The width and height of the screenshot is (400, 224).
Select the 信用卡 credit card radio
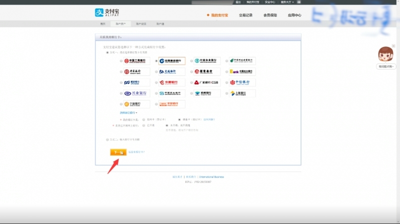tap(143, 119)
